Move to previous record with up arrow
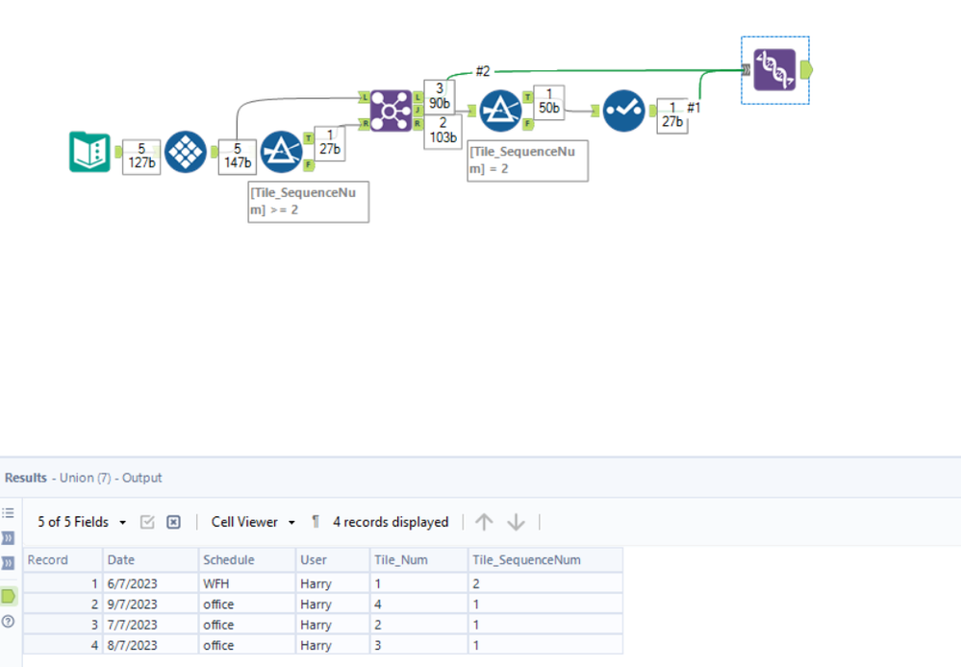The width and height of the screenshot is (961, 667). [484, 522]
